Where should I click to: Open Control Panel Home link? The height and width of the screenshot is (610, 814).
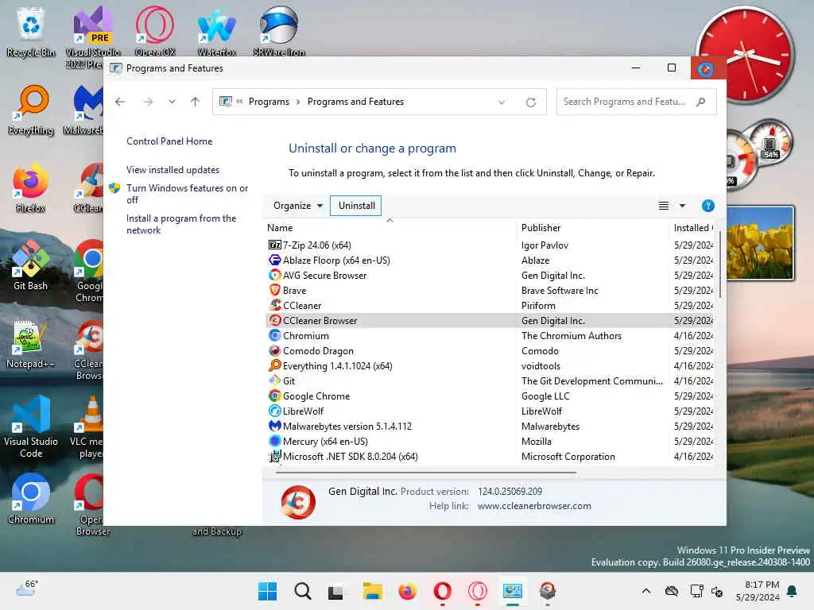point(169,141)
